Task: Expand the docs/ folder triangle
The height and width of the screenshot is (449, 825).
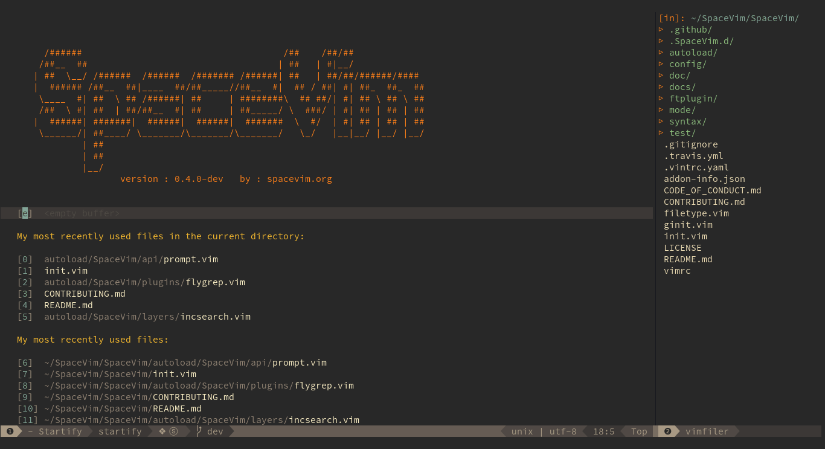Action: tap(661, 87)
